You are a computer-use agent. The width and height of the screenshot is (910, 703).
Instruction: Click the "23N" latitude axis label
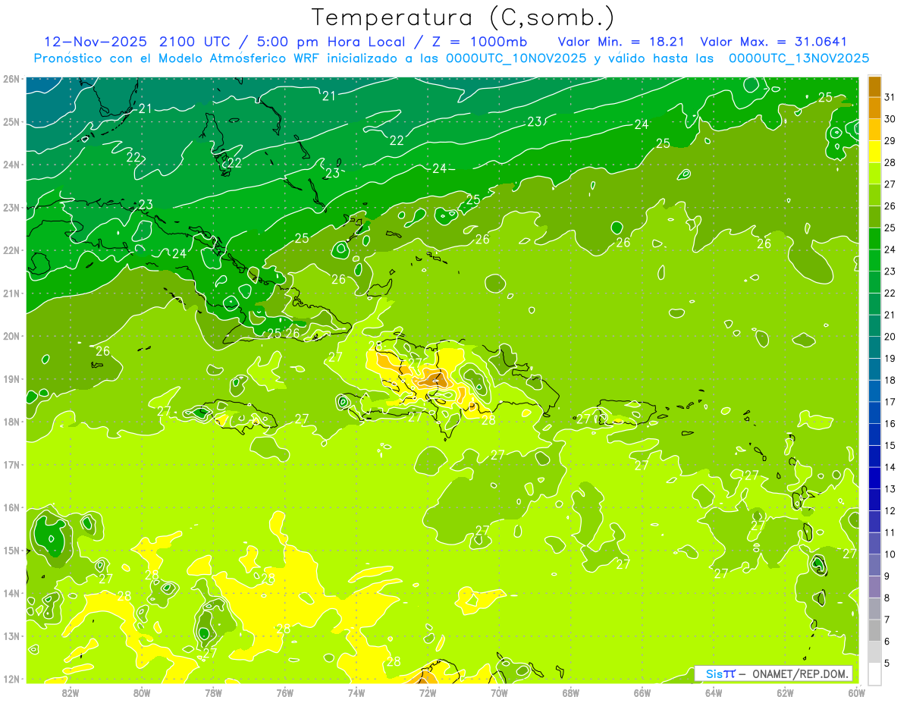[11, 208]
